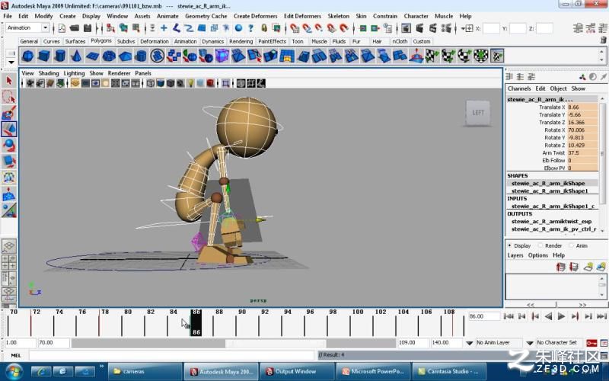Create a polygon sphere from the shelf

[x=27, y=56]
